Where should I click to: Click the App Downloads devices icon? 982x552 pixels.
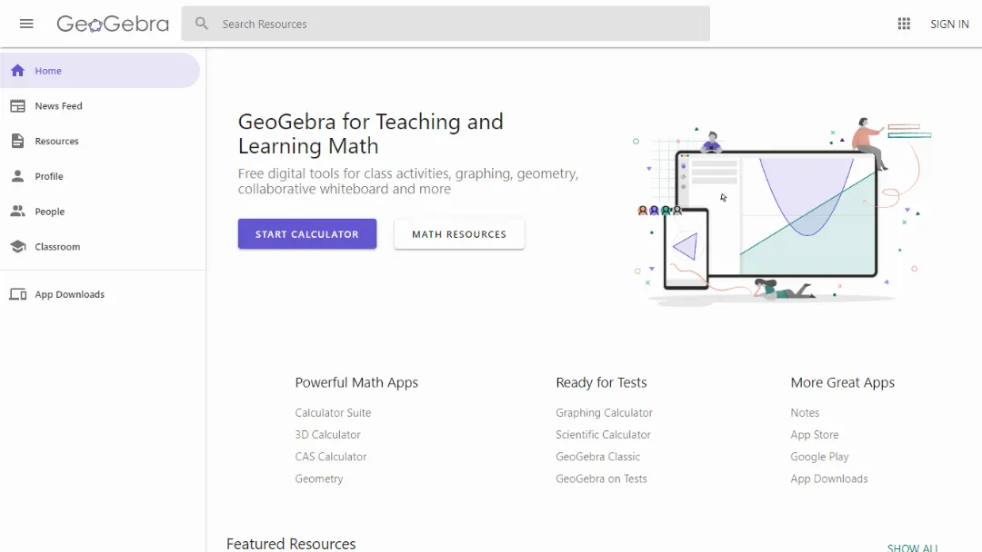tap(17, 294)
